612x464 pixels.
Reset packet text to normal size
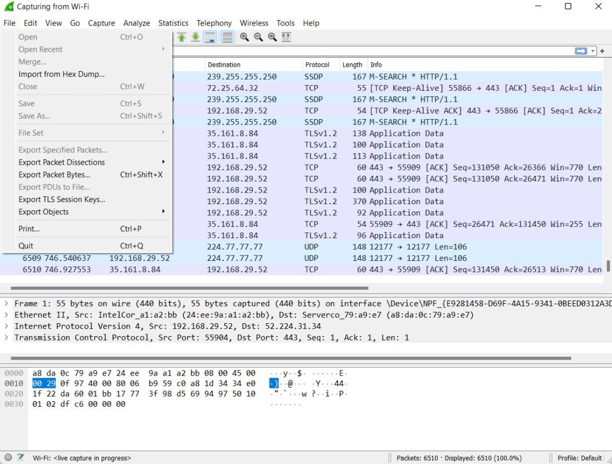272,37
